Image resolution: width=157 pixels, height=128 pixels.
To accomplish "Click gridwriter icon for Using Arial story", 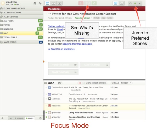I will point(49,113).
